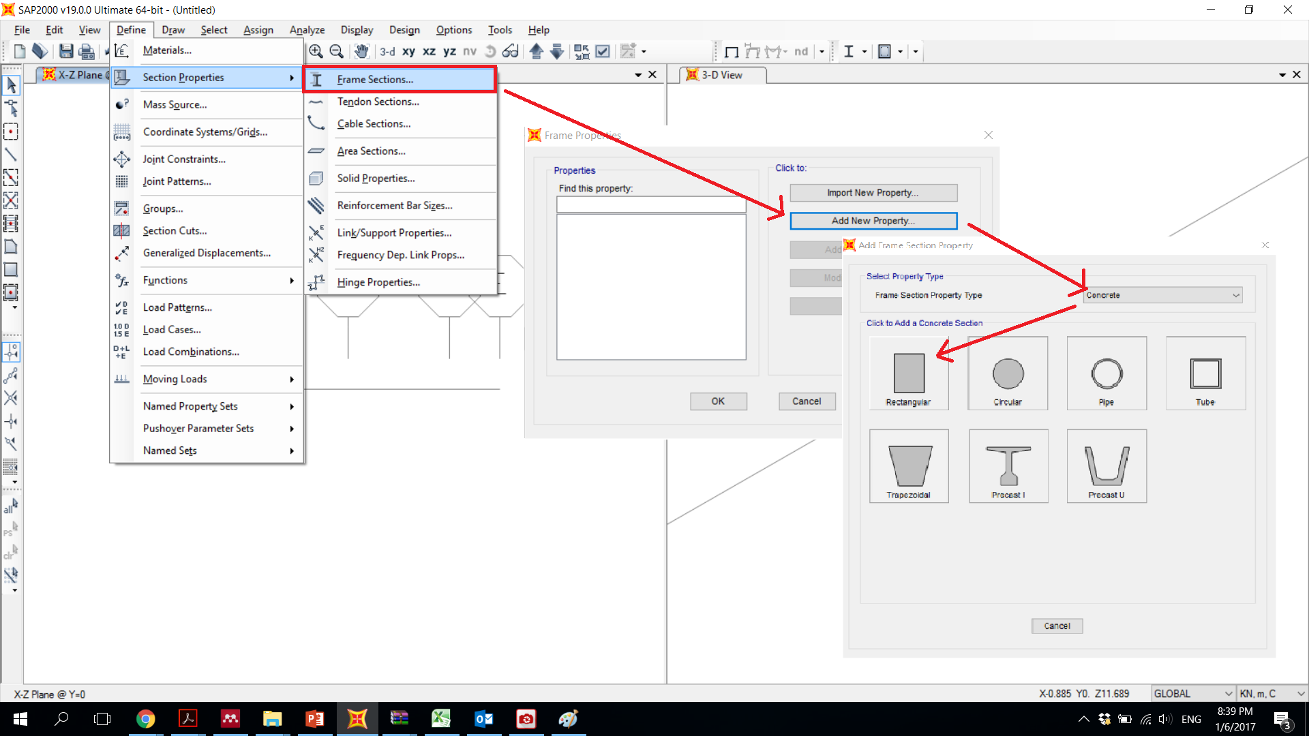Open Set Display Options checkmark icon

tap(603, 51)
